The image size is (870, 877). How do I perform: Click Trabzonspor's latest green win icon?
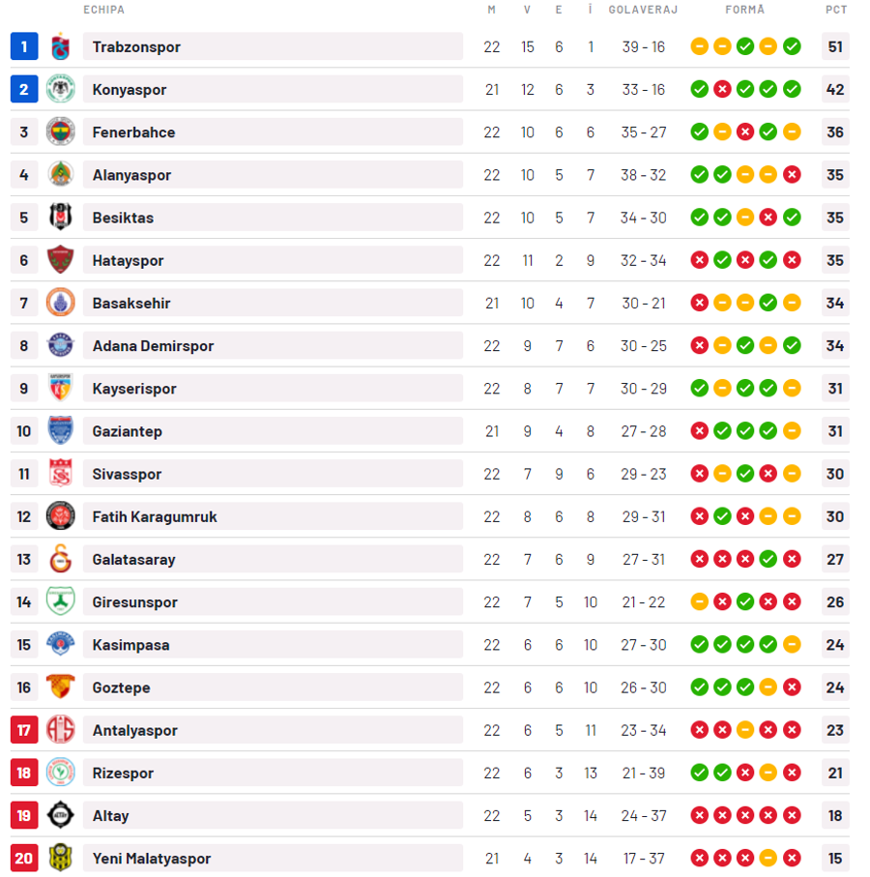pos(791,46)
